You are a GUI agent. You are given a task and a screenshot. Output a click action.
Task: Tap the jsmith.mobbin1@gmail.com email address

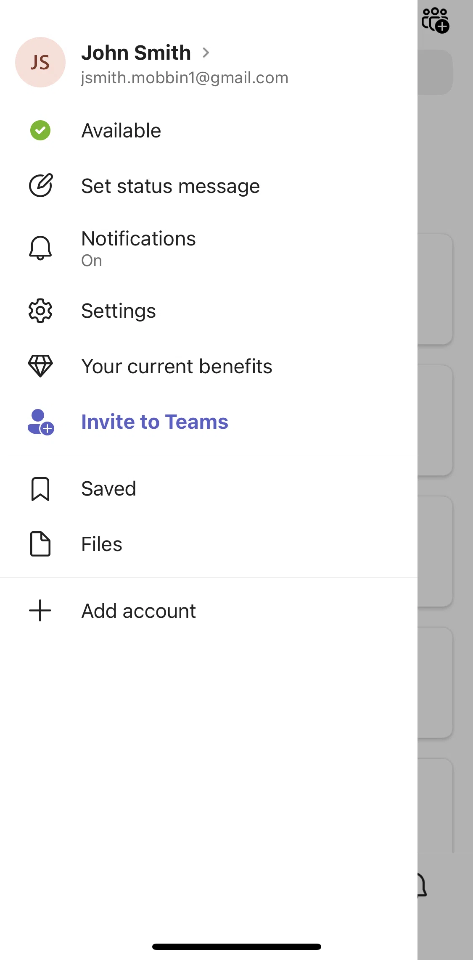tap(185, 78)
